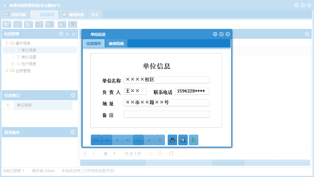314x177 pixels.
Task: Open print preview in the dialog
Action: click(183, 140)
